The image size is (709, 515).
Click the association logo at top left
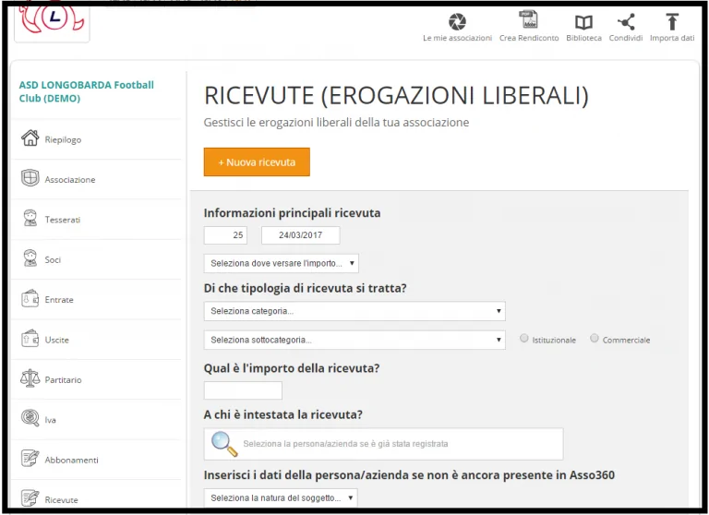point(52,20)
